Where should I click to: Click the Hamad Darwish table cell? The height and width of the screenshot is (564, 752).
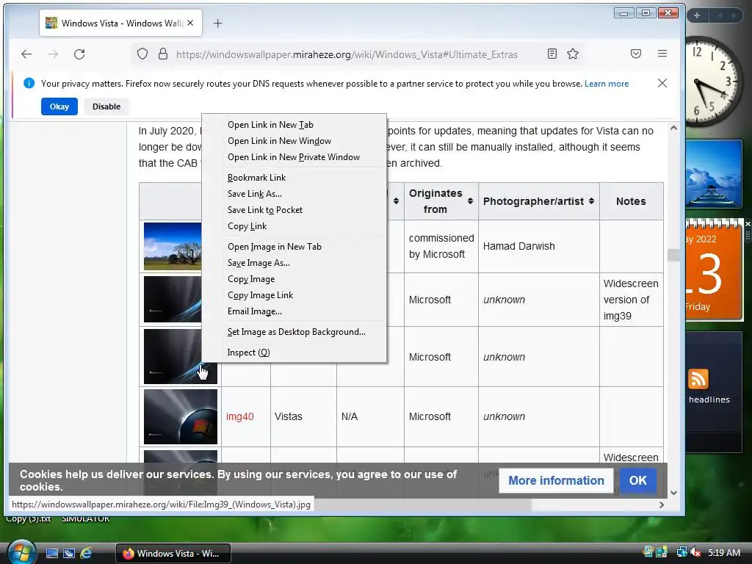[x=538, y=247]
